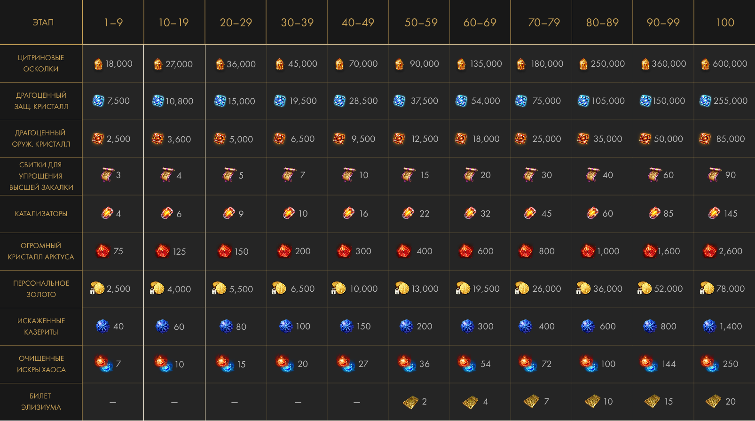Click the Elysium ticket icon beside 20
755x421 pixels.
click(713, 401)
